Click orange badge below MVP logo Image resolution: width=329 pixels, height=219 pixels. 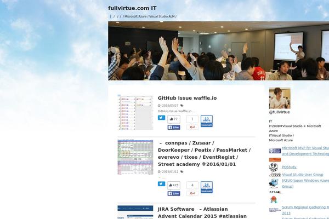pyautogui.click(x=275, y=160)
